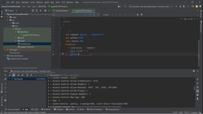Open user account icon dropdown in toolbar

[119, 6]
